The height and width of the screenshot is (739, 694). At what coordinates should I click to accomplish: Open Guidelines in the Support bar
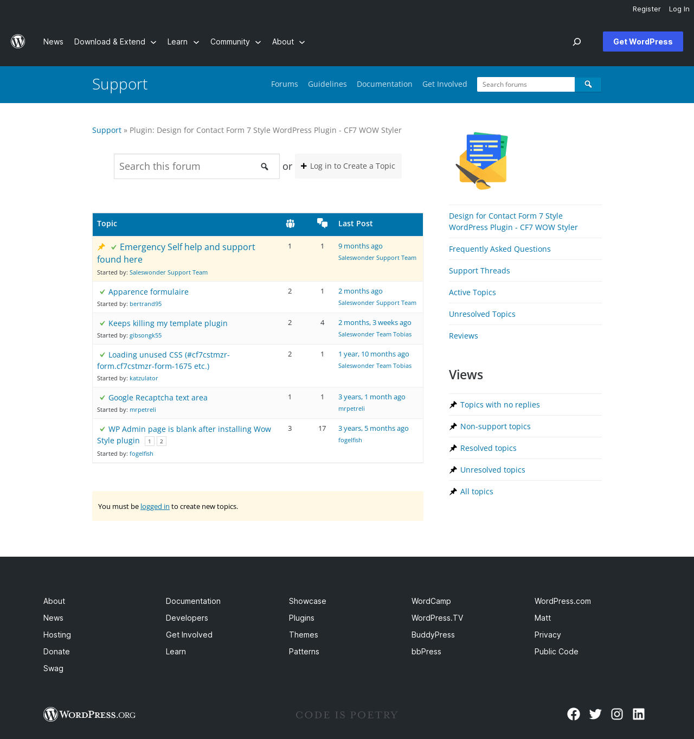(x=327, y=84)
